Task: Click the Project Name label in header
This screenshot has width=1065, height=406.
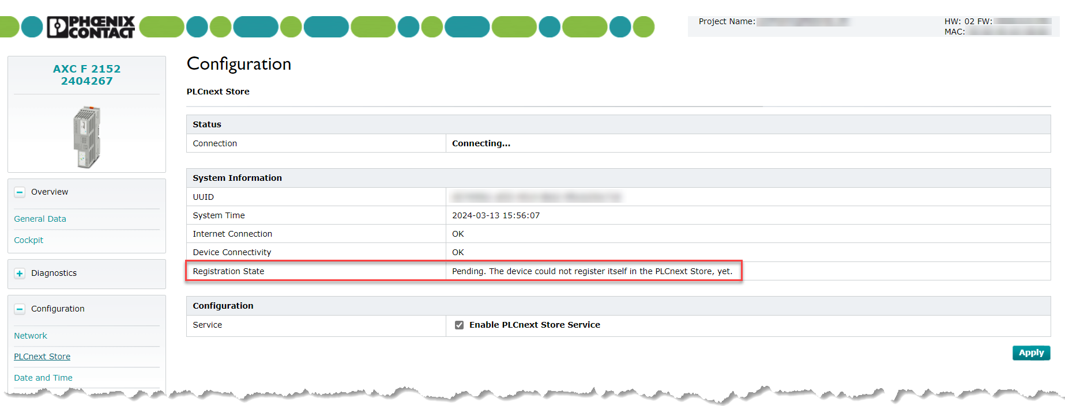Action: (727, 21)
